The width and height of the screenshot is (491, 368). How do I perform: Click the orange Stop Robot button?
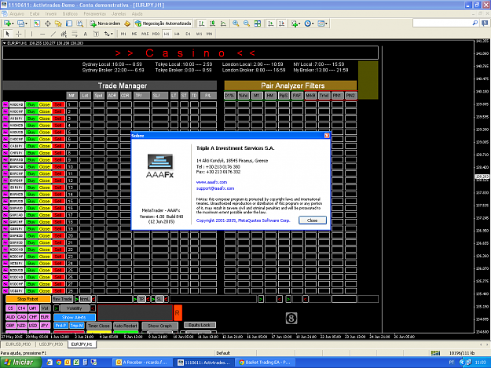[x=27, y=299]
